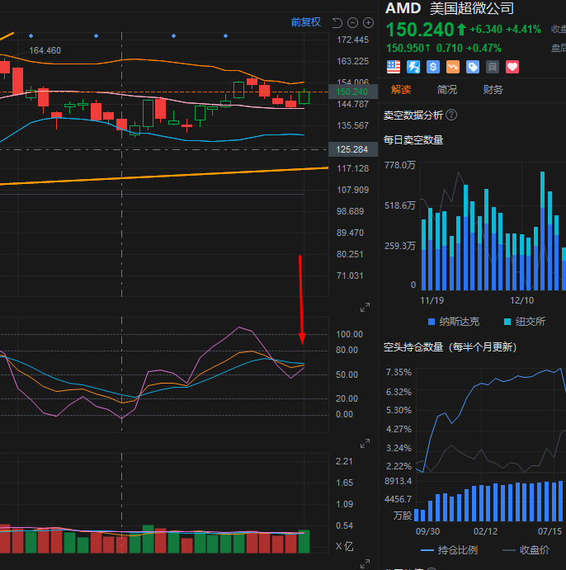Click first blue diamond event marker
The height and width of the screenshot is (570, 566).
pos(31,35)
